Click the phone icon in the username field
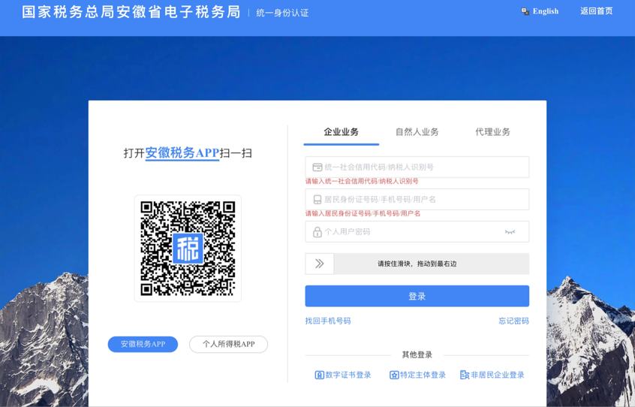The image size is (635, 407). tap(317, 200)
